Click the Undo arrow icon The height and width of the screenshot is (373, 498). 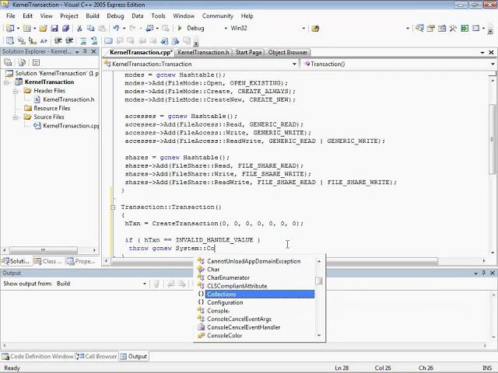pos(116,28)
